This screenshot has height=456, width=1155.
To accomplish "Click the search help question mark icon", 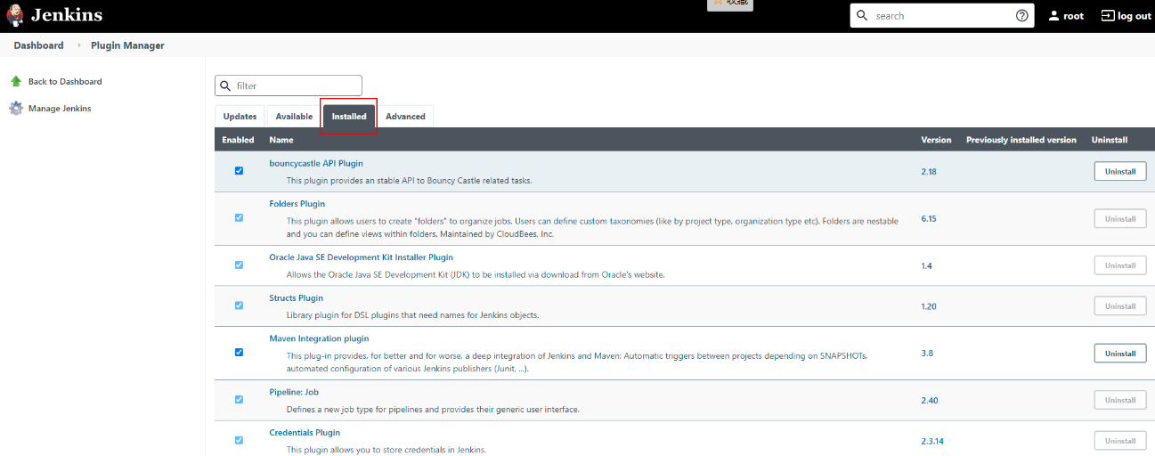I will 1021,16.
